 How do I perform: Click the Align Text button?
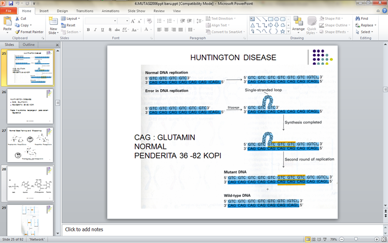(x=217, y=25)
